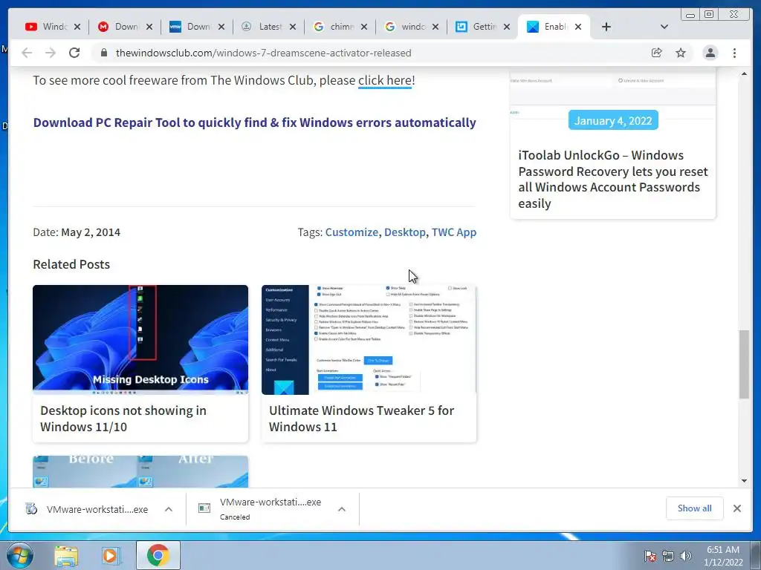Click the address bar URL
Screen dimensions: 761x570
[264, 53]
